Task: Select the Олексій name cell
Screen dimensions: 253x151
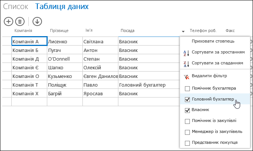Action: 100,67
